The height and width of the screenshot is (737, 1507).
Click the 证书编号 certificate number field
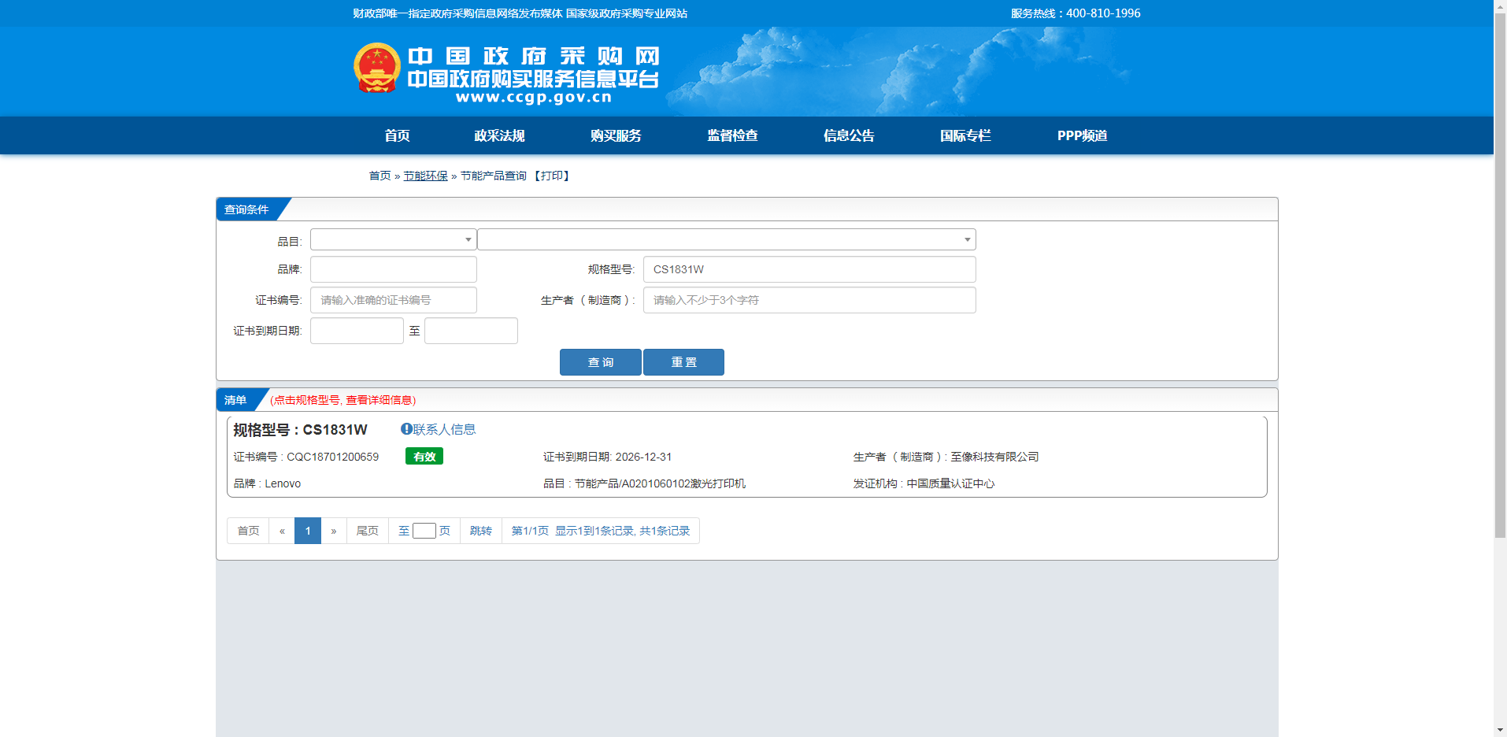393,300
